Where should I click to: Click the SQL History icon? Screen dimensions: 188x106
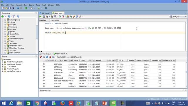(77, 16)
